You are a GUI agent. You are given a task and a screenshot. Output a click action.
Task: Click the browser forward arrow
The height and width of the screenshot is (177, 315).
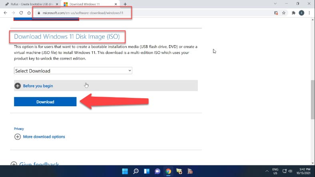(13, 13)
